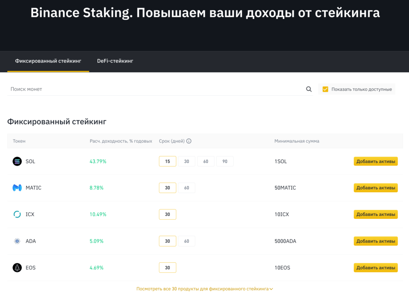Click the MATIC token logo

pos(17,187)
